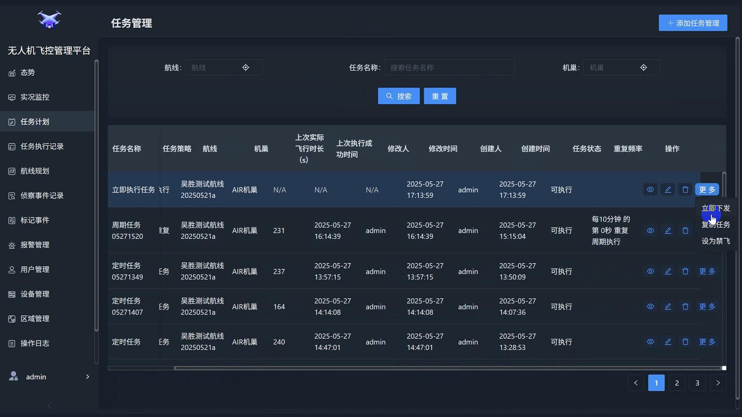Go to previous page arrow
The height and width of the screenshot is (417, 742).
coord(636,383)
